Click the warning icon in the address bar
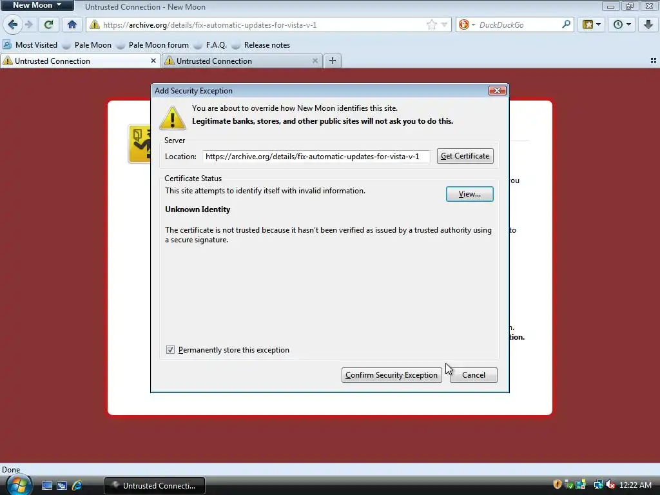The image size is (660, 495). tap(95, 25)
